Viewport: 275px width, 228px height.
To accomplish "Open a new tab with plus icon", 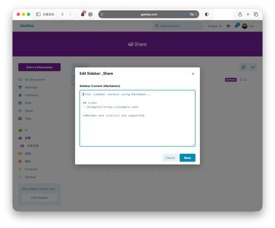I will click(x=248, y=14).
